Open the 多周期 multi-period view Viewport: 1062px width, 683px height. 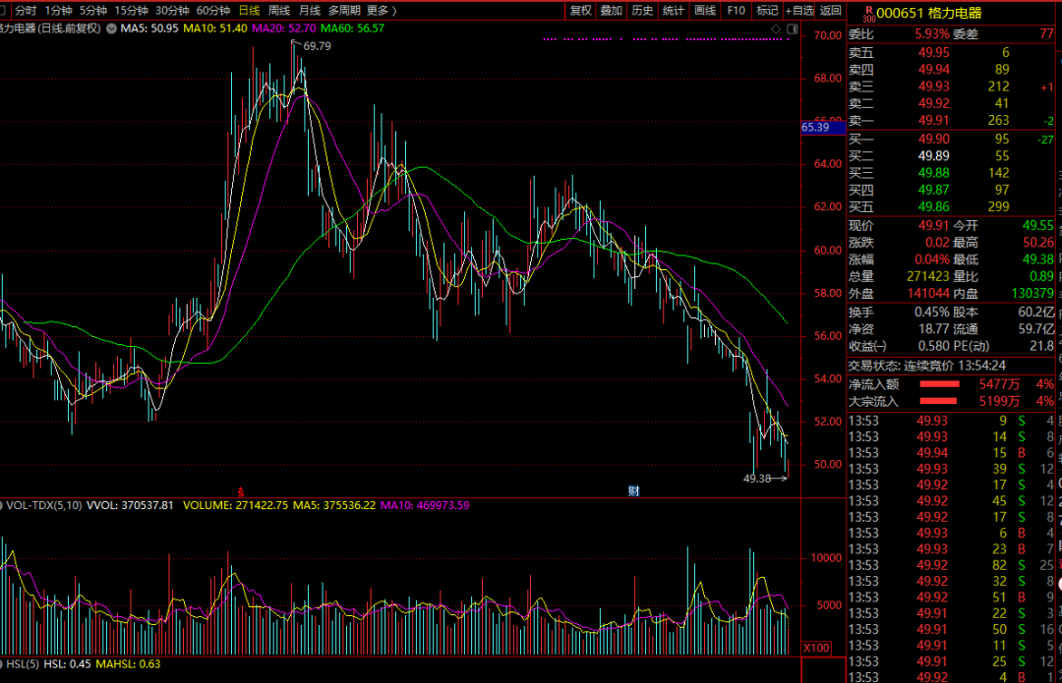pos(344,10)
